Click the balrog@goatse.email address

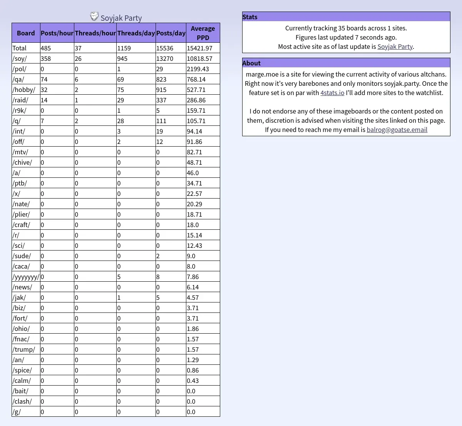coord(397,130)
